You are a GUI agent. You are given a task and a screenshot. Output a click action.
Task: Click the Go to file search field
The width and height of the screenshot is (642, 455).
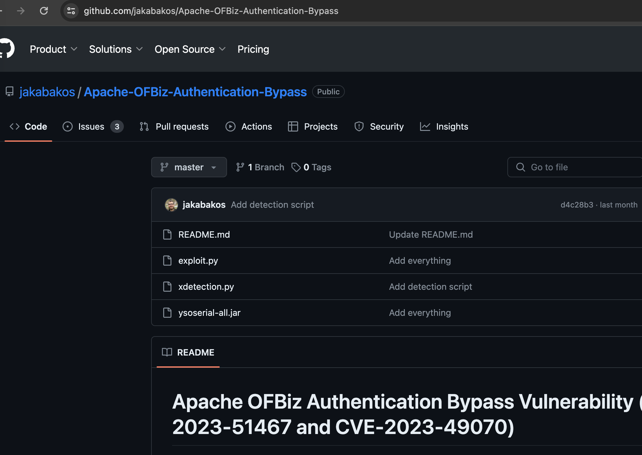tap(575, 167)
